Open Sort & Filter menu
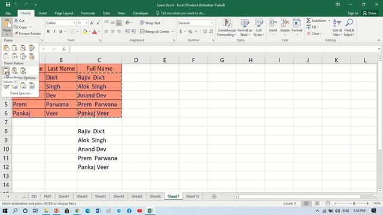This screenshot has height=215, width=383. [337, 27]
